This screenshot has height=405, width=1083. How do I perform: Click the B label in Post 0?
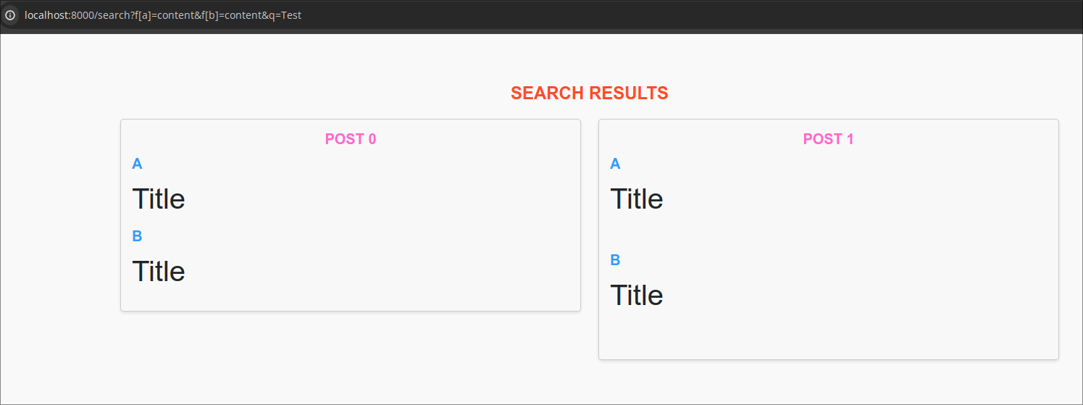pos(137,236)
